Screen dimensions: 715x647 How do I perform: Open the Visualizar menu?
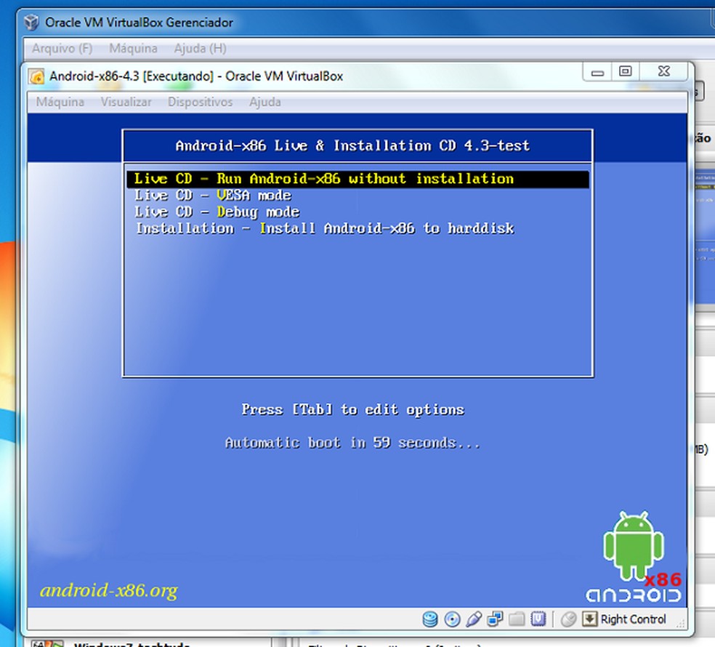pos(126,102)
